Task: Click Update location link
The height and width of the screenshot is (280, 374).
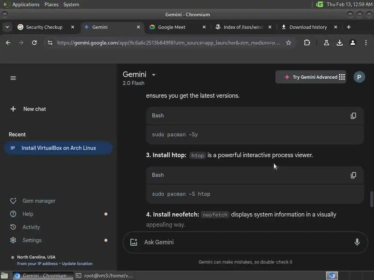Action: click(x=77, y=264)
